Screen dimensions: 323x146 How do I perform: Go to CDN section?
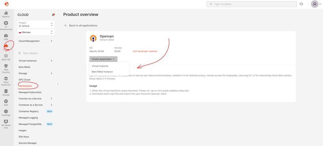coord(6,37)
